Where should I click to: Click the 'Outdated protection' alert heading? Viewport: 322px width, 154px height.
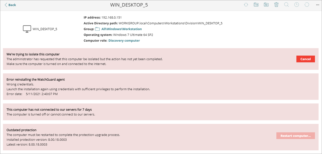[22, 130]
